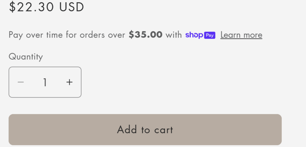This screenshot has height=147, width=306.
Task: Click the bold $35.00 amount
Action: tap(145, 35)
